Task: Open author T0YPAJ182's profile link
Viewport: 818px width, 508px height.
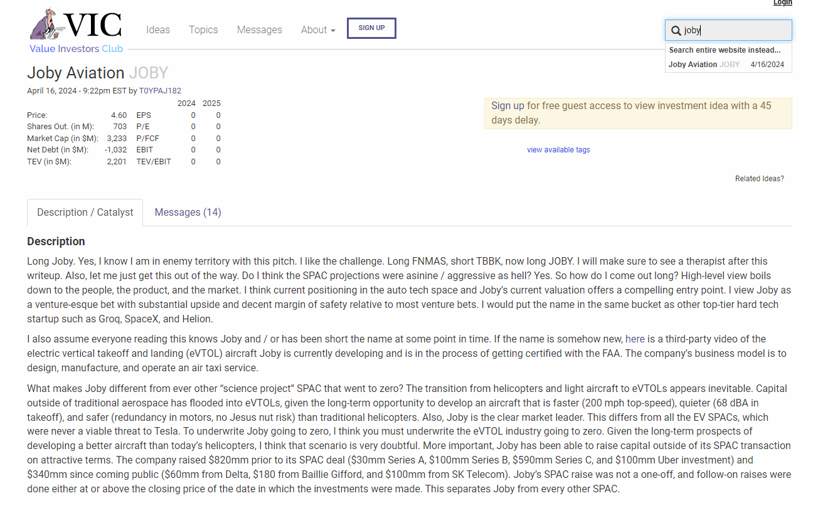Action: pos(160,91)
